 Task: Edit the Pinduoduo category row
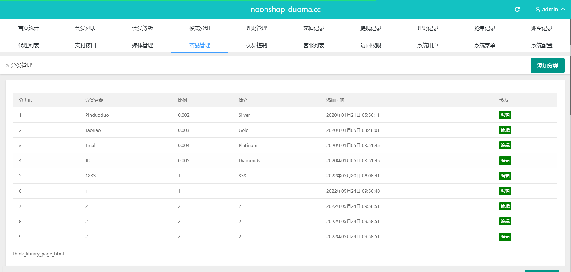click(505, 115)
